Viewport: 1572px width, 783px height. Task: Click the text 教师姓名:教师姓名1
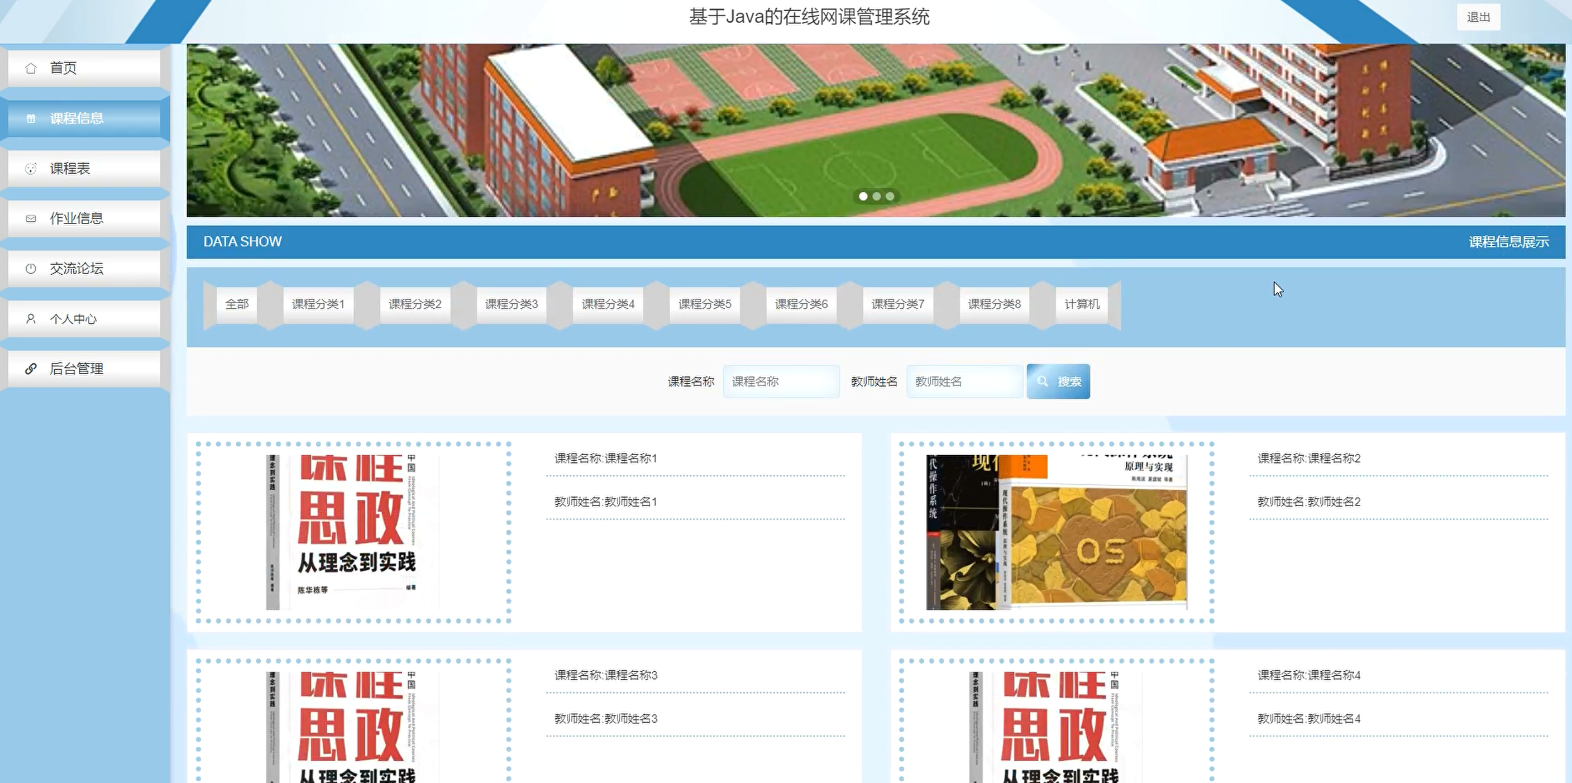click(605, 502)
